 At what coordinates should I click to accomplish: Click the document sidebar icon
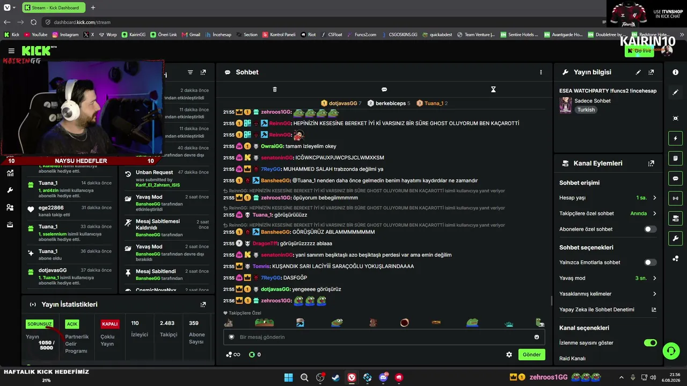(675, 158)
